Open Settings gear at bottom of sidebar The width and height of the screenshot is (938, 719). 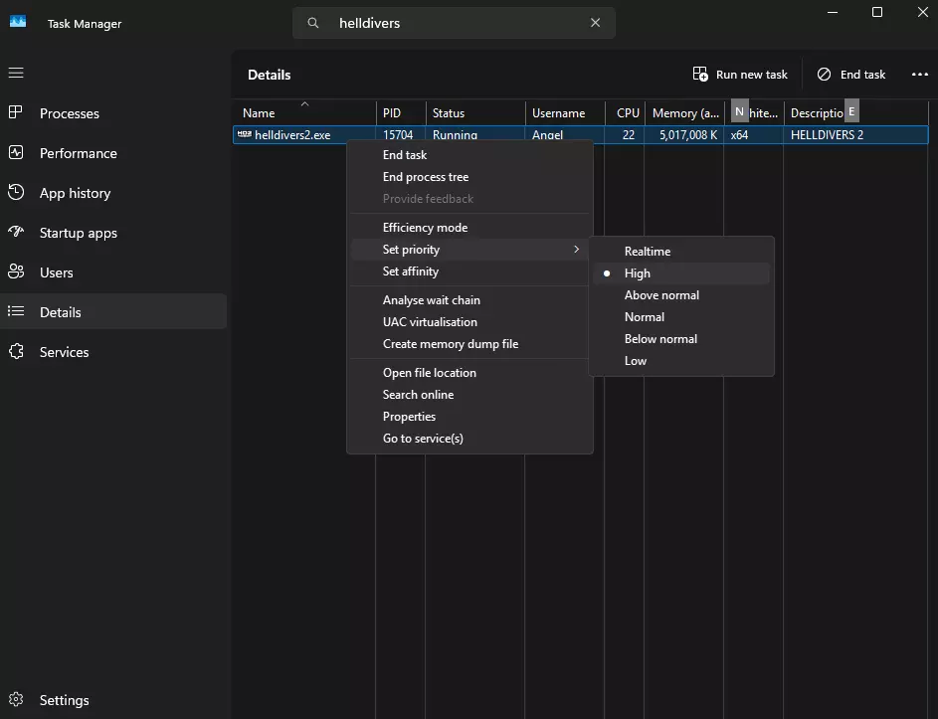[x=16, y=700]
